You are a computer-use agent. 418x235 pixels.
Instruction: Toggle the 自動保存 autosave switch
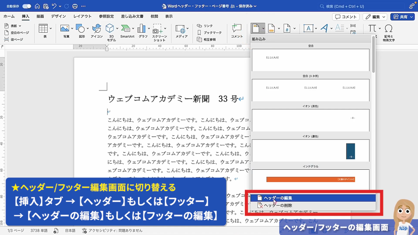click(x=27, y=6)
